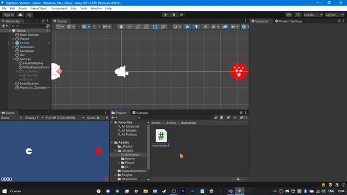Toggle hidden objects visibility in Scene

click(x=225, y=27)
